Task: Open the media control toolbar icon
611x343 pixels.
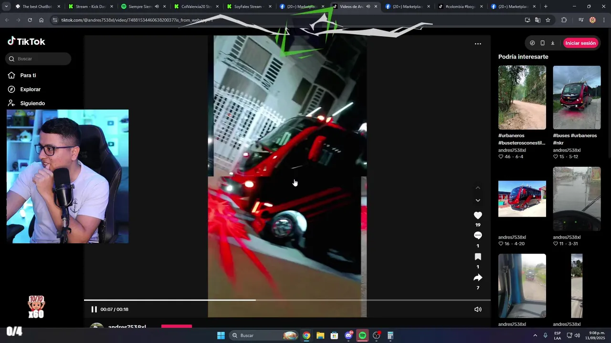Action: (581, 20)
